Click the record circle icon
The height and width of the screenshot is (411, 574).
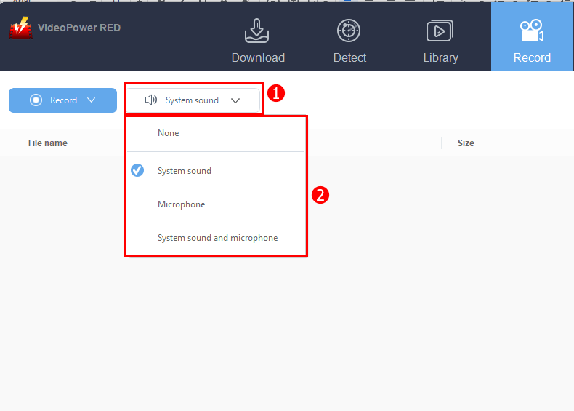pyautogui.click(x=36, y=100)
